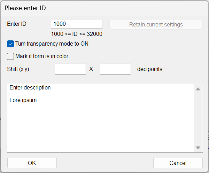
Task: Disable the Turn transparency mode to ON checkbox
Action: pos(10,44)
